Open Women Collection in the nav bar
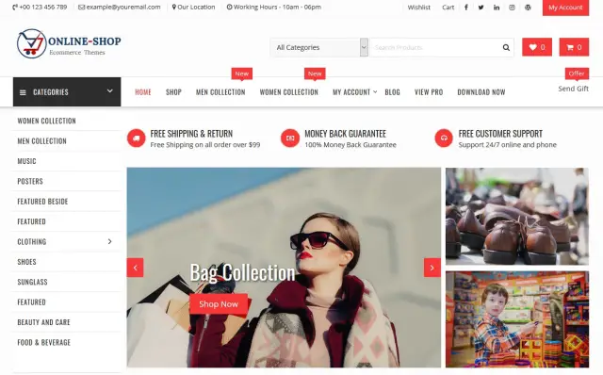This screenshot has width=603, height=375. pos(289,92)
